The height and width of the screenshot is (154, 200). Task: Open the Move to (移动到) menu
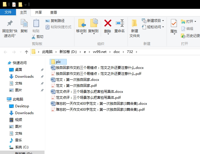click(81, 27)
